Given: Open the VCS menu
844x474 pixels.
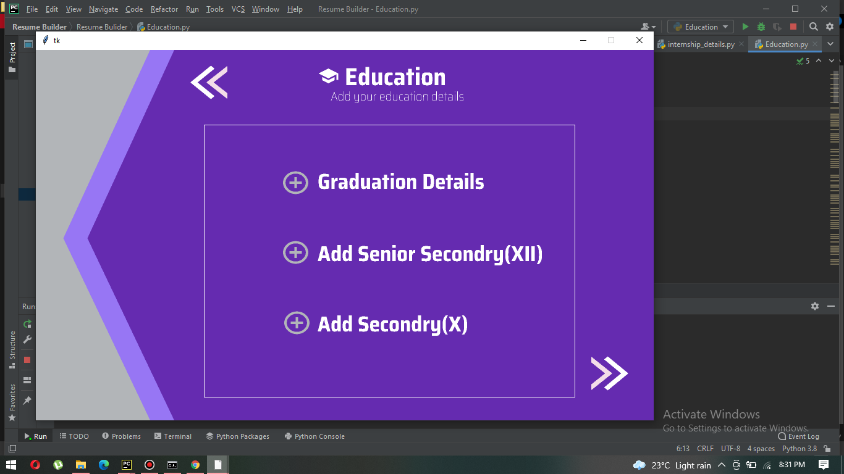Looking at the screenshot, I should (237, 9).
